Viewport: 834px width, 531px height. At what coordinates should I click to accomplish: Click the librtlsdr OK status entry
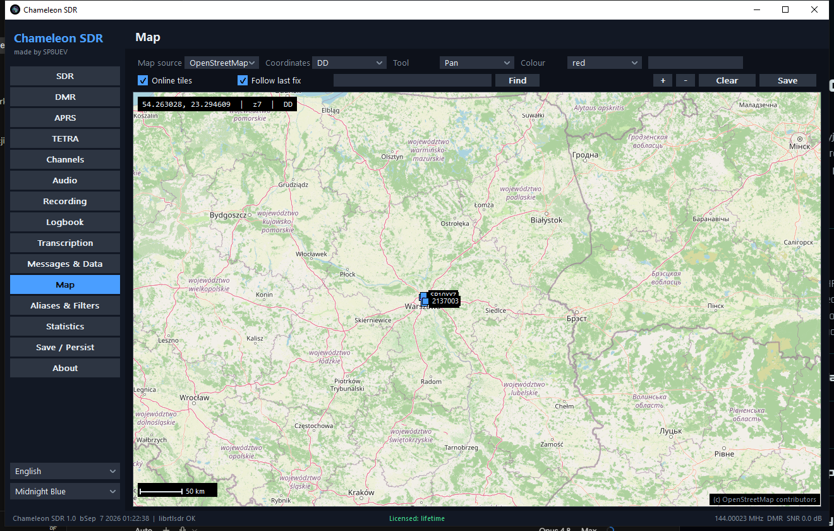[x=177, y=518]
